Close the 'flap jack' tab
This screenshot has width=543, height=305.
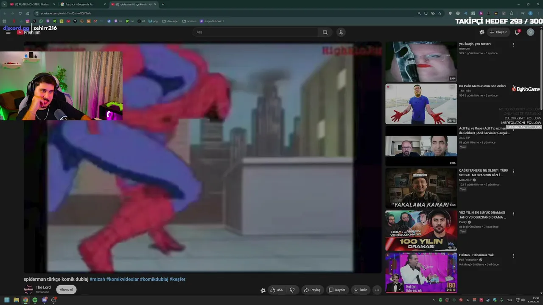pyautogui.click(x=104, y=4)
